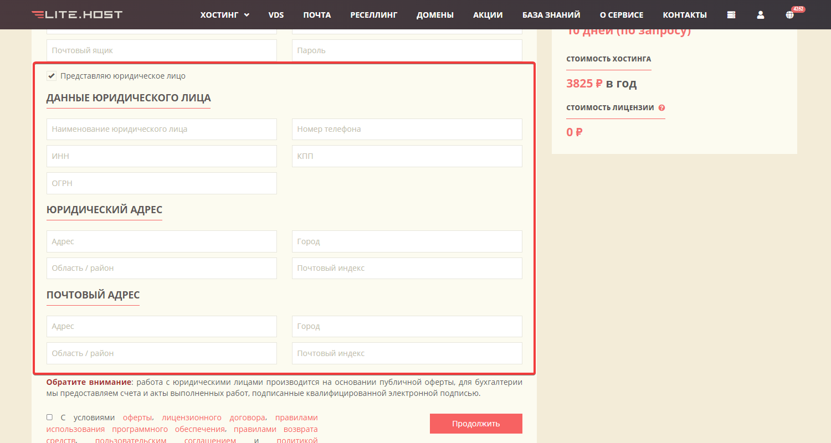
Task: Open the КОНТАКТЫ page
Action: [x=685, y=15]
